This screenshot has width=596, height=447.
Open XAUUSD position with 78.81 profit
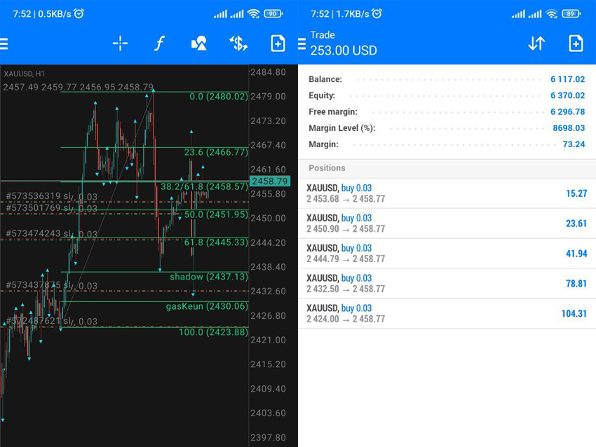coord(447,284)
